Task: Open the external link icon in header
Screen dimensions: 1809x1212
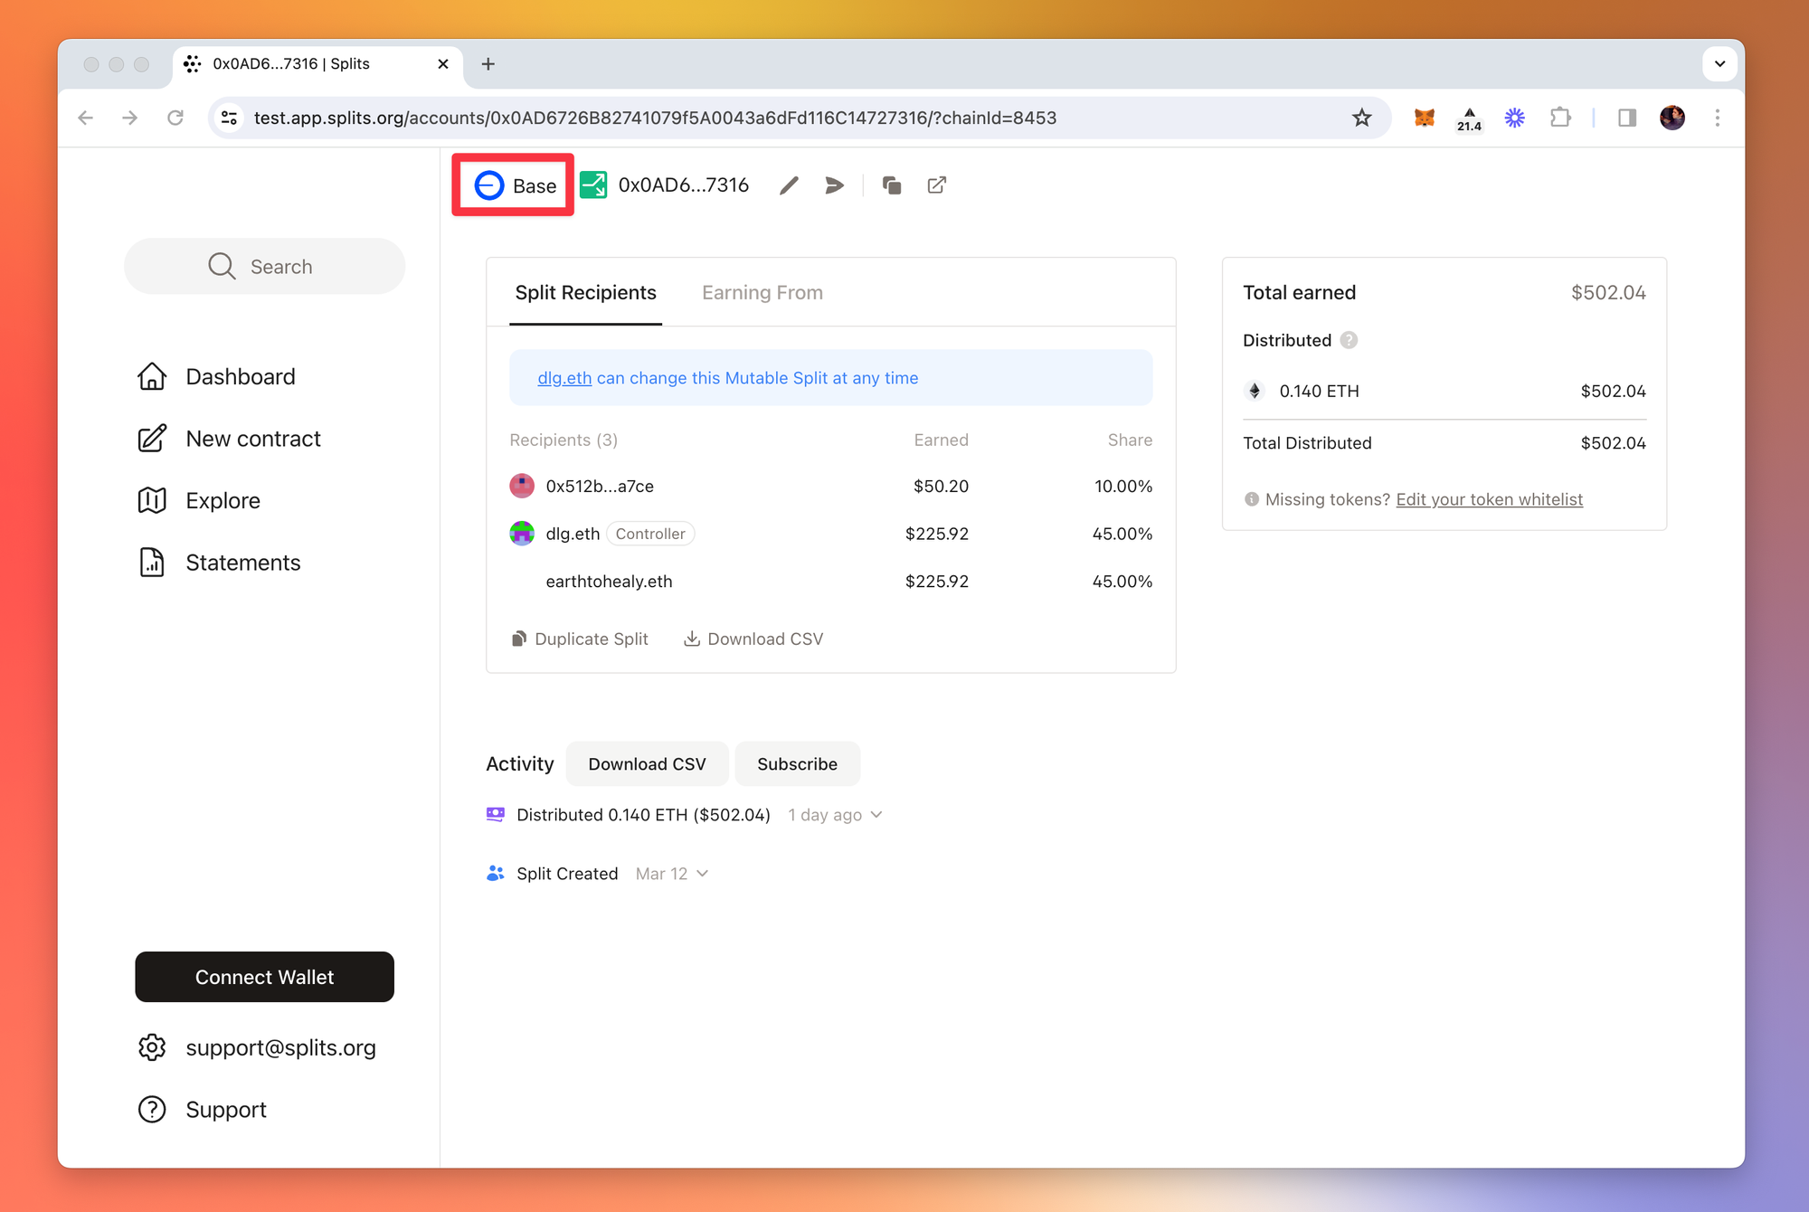Action: 937,185
